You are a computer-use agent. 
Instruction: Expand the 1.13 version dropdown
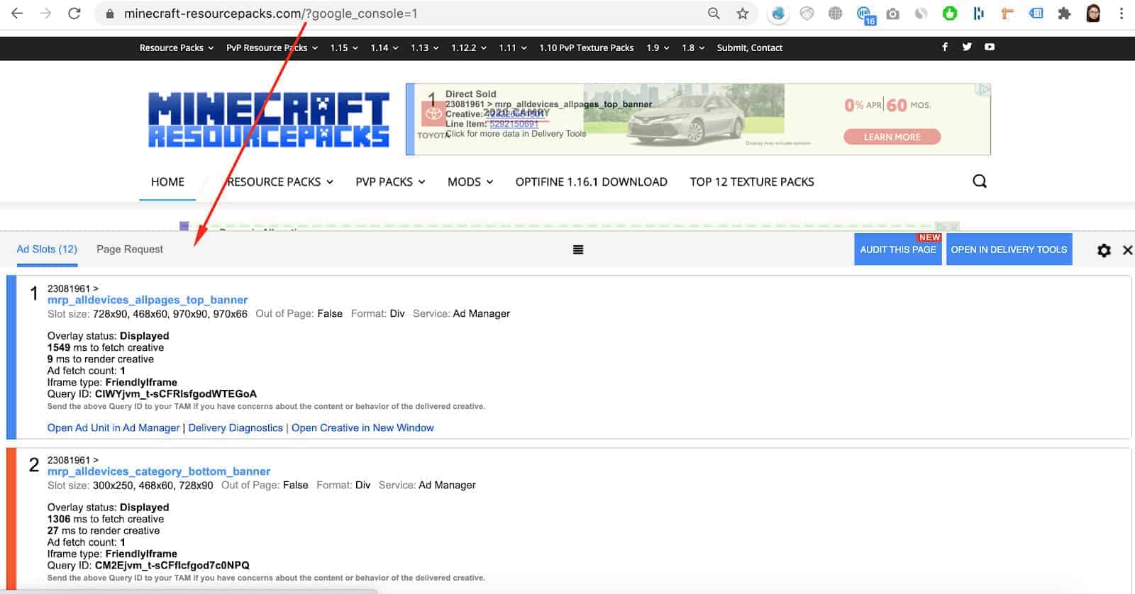(425, 47)
